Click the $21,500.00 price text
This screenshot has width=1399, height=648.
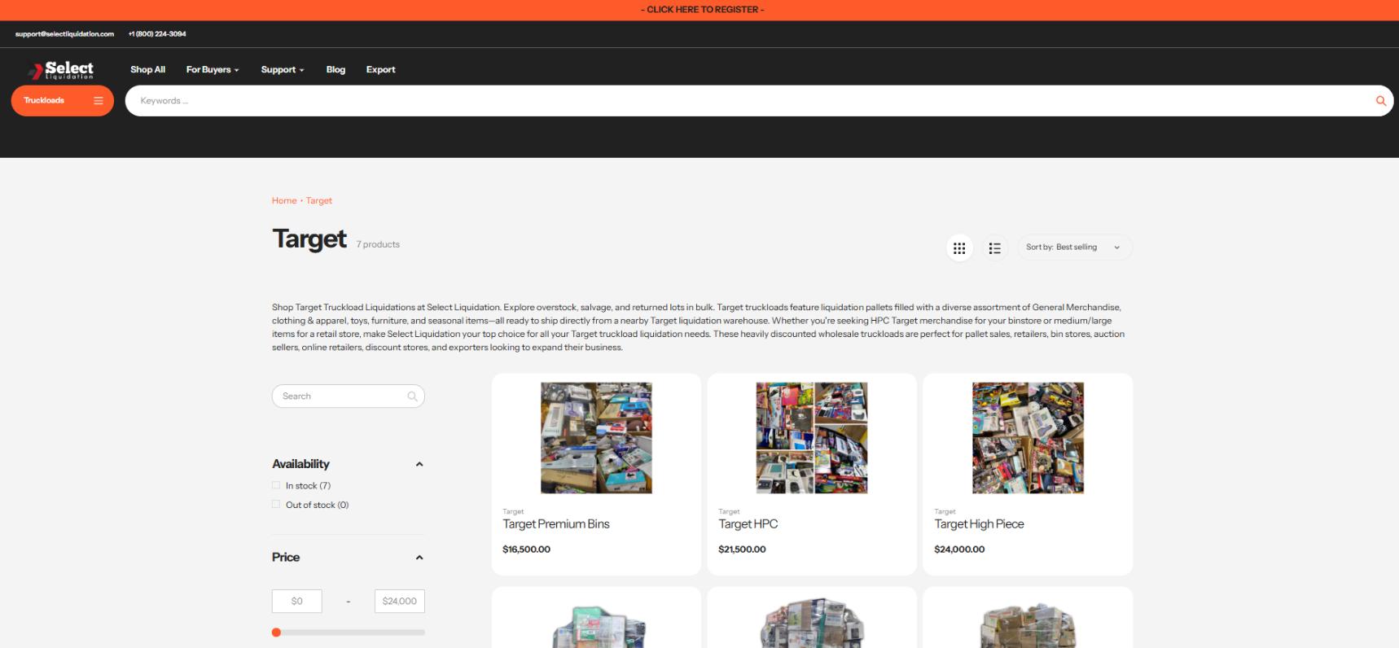click(x=742, y=549)
